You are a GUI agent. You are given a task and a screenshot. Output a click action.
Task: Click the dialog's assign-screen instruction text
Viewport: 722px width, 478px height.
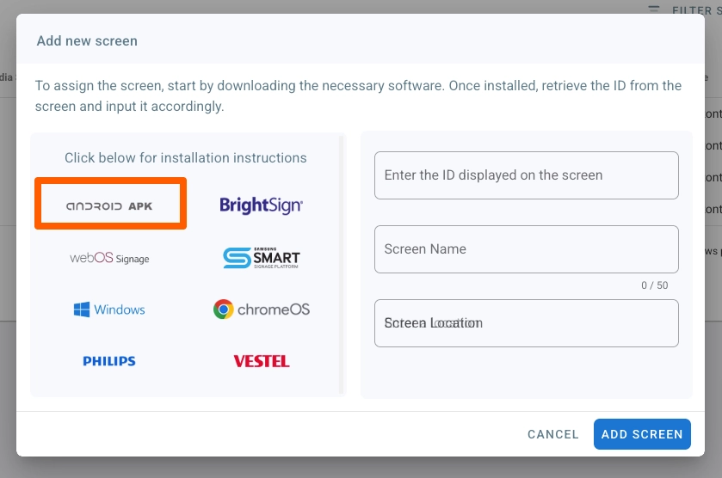coord(358,96)
